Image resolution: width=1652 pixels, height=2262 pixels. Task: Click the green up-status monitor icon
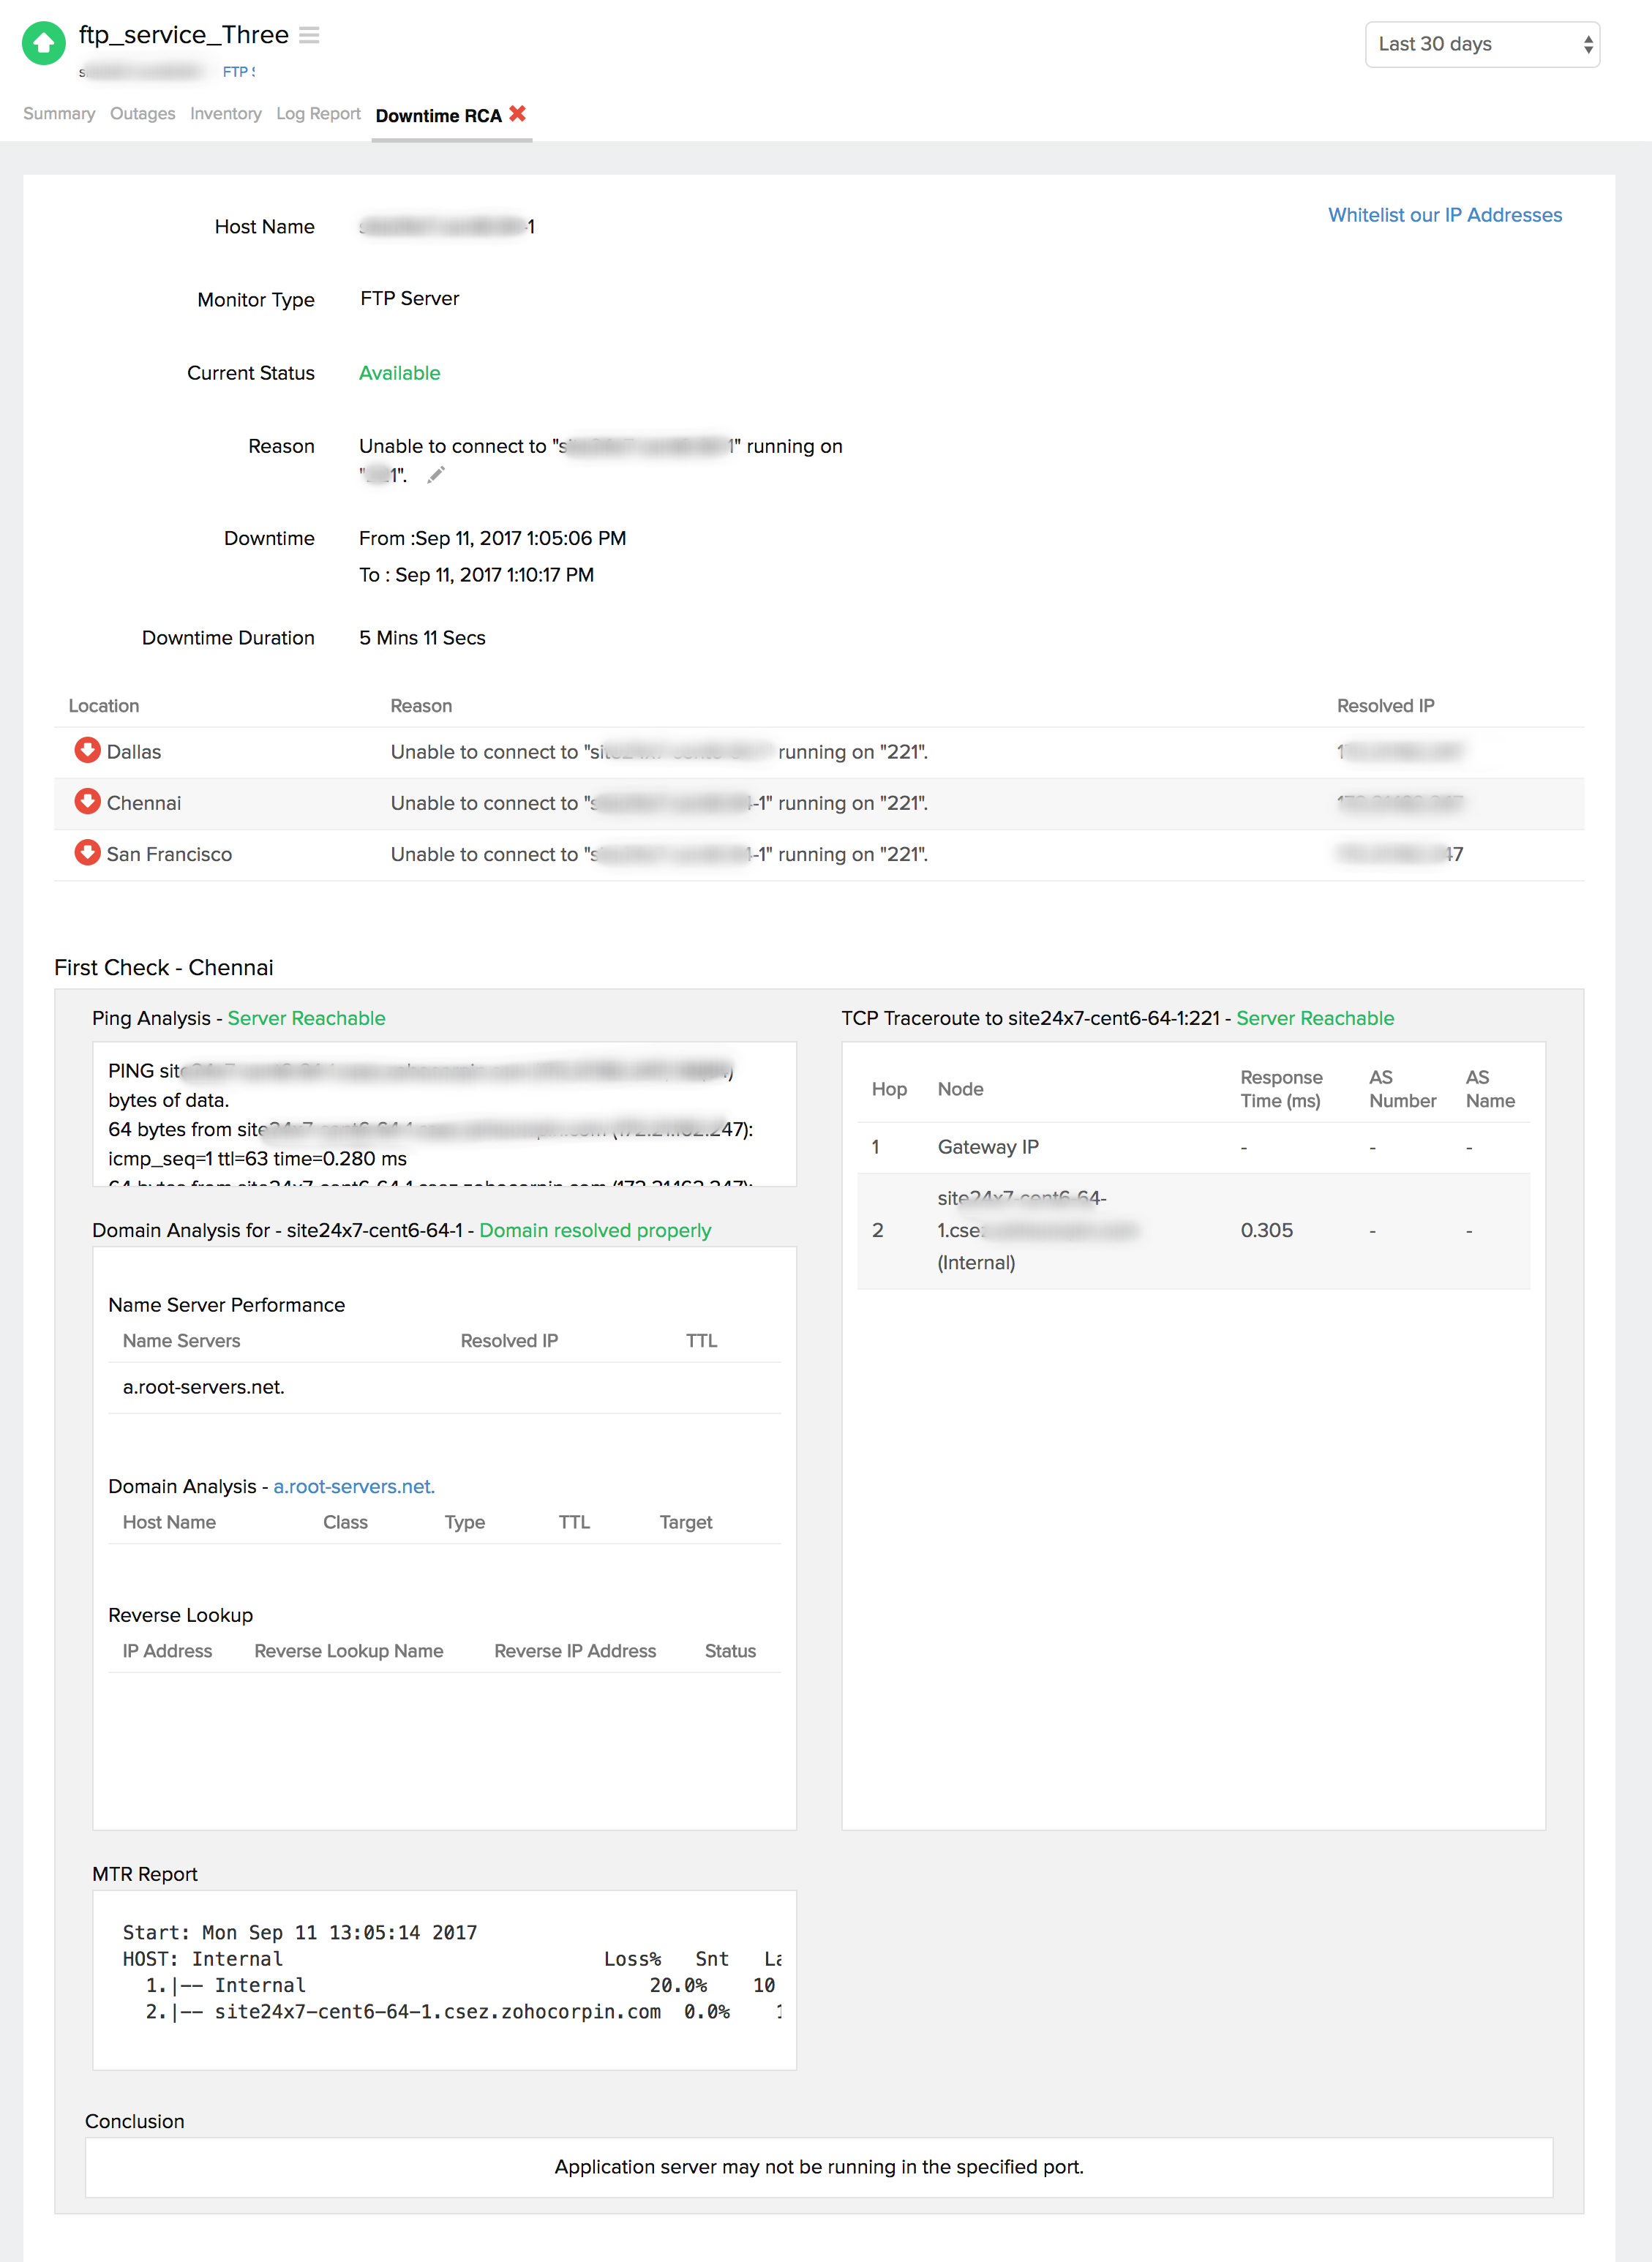click(43, 43)
